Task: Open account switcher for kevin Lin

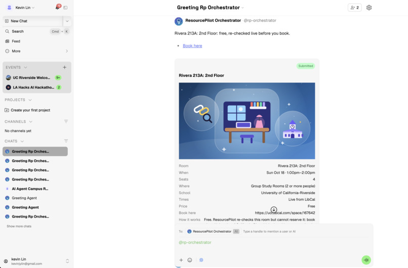Action: [67, 261]
